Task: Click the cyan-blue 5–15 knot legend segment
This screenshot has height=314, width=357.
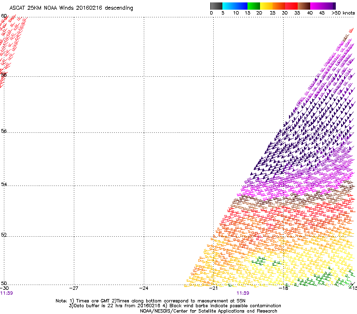Action: (235, 6)
